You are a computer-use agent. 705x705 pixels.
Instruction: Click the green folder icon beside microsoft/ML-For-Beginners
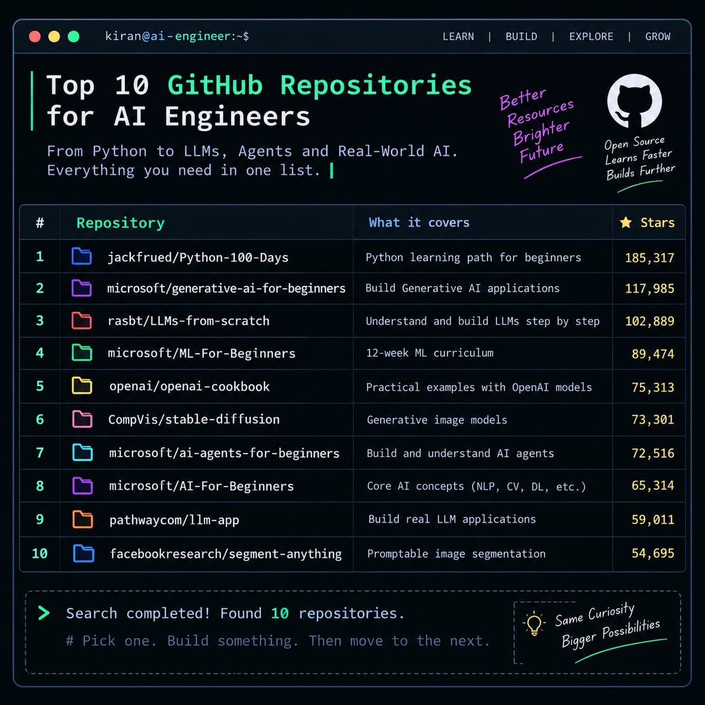pos(82,352)
